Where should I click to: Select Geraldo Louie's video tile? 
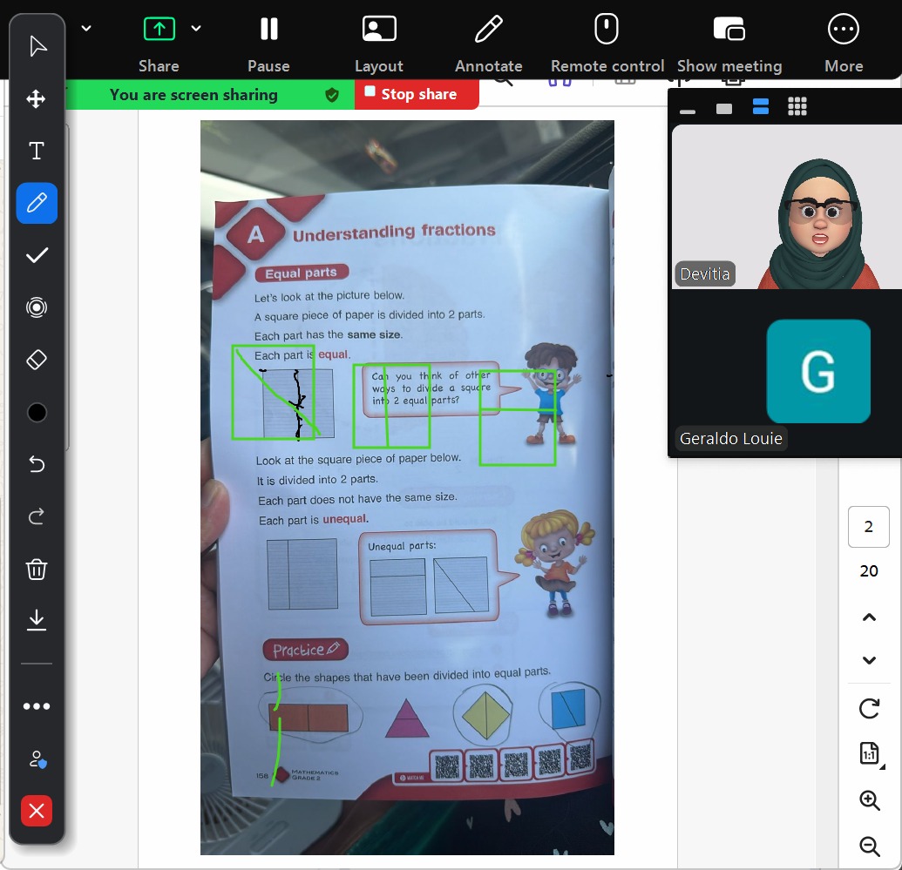pyautogui.click(x=787, y=373)
